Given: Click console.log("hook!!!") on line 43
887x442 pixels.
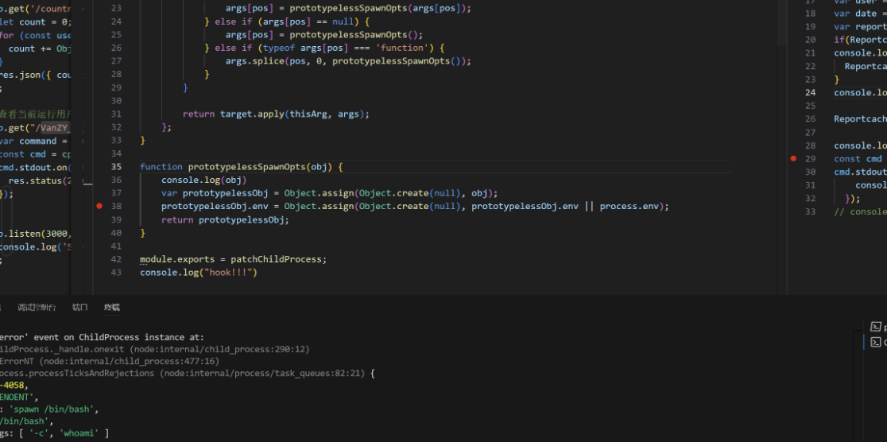Looking at the screenshot, I should click(x=199, y=272).
